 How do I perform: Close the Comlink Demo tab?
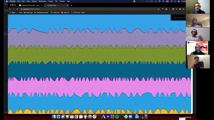[68, 5]
